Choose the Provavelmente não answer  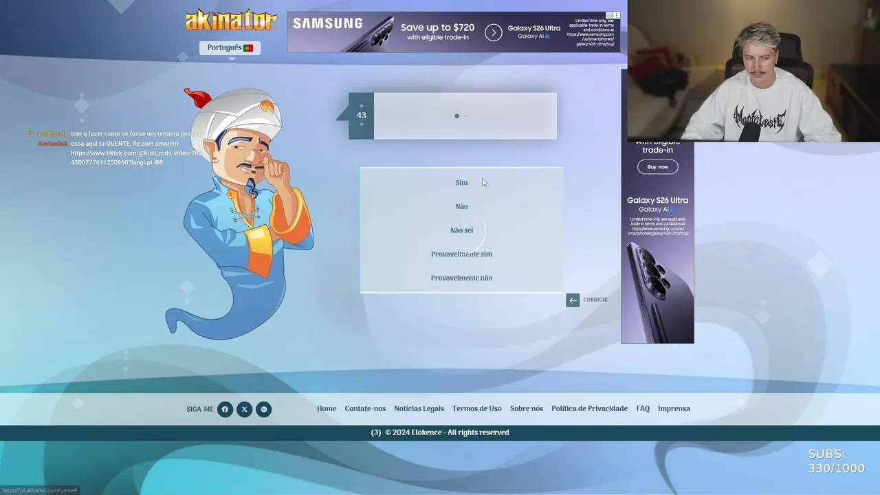[x=461, y=278]
